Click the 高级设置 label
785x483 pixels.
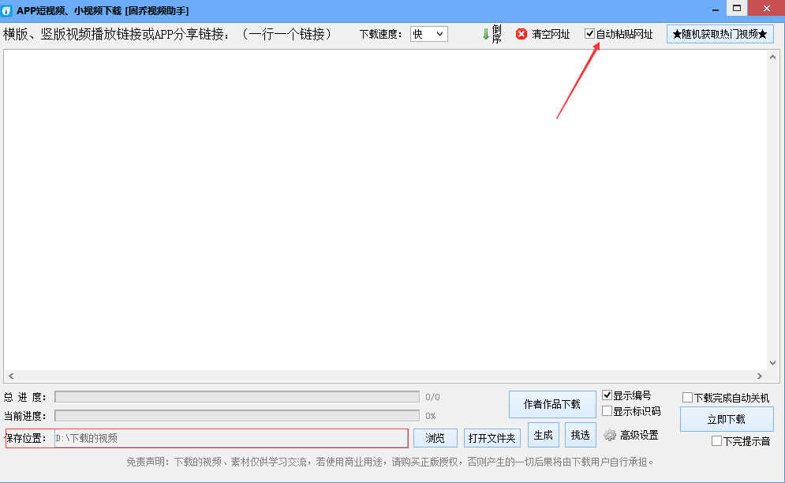pos(639,435)
